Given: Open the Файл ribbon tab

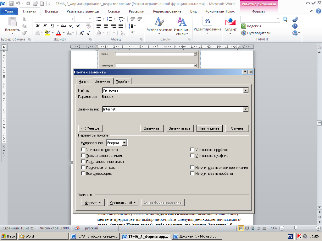Looking at the screenshot, I should pyautogui.click(x=9, y=11).
